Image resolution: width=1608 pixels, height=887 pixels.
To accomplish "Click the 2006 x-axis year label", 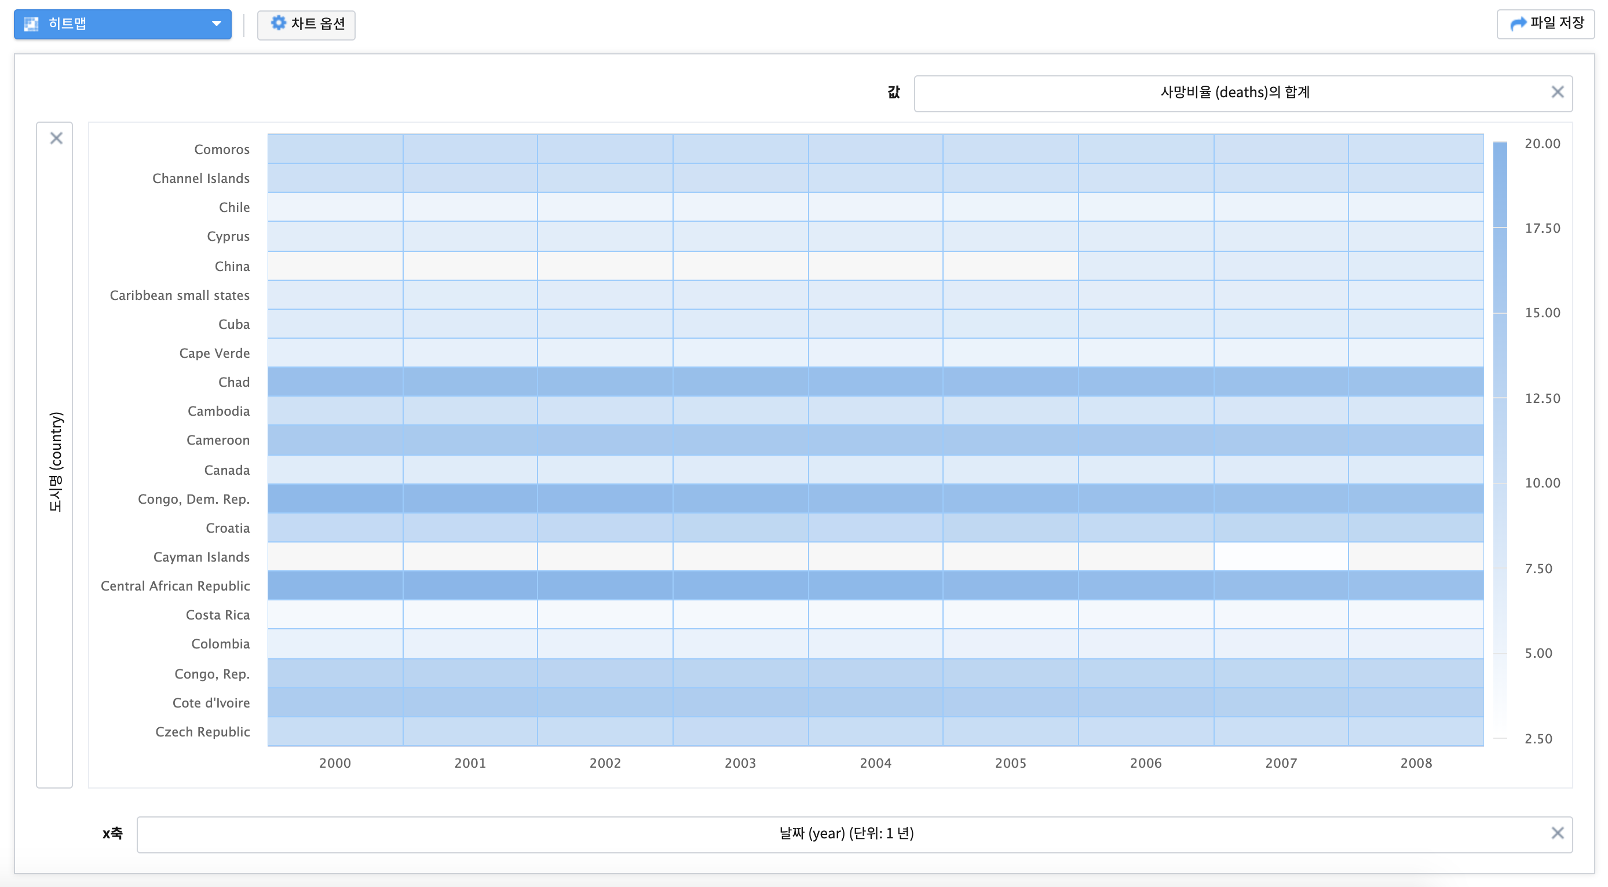I will pos(1146,763).
